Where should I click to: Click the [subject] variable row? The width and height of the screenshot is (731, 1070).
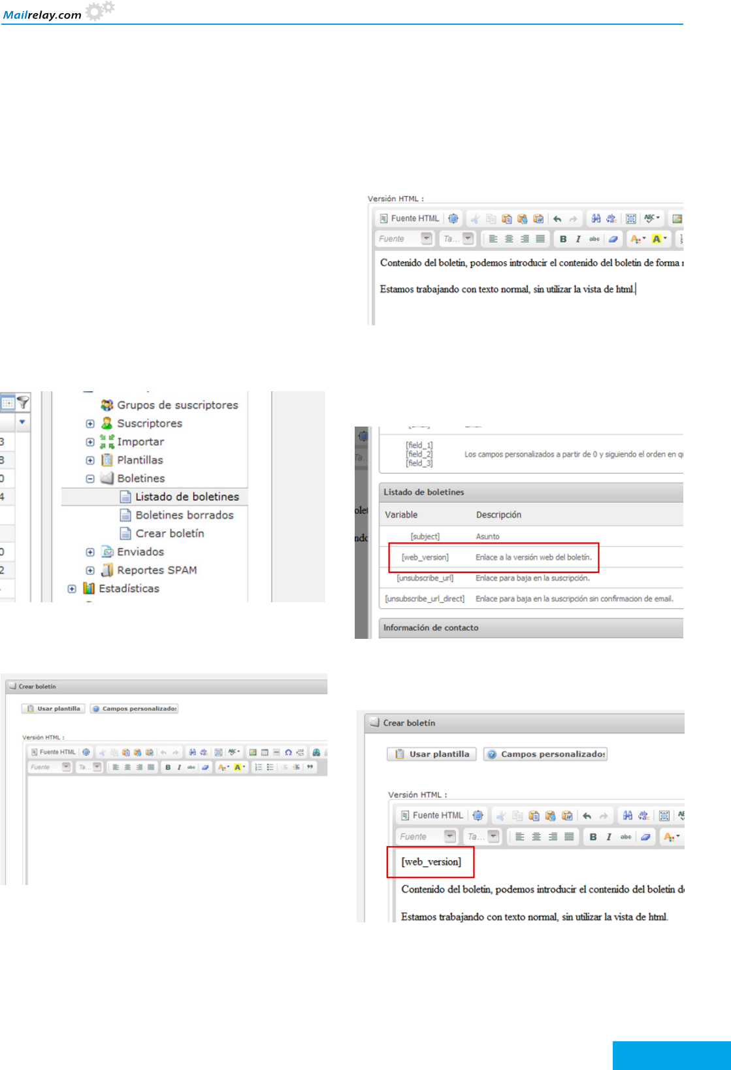pyautogui.click(x=532, y=536)
